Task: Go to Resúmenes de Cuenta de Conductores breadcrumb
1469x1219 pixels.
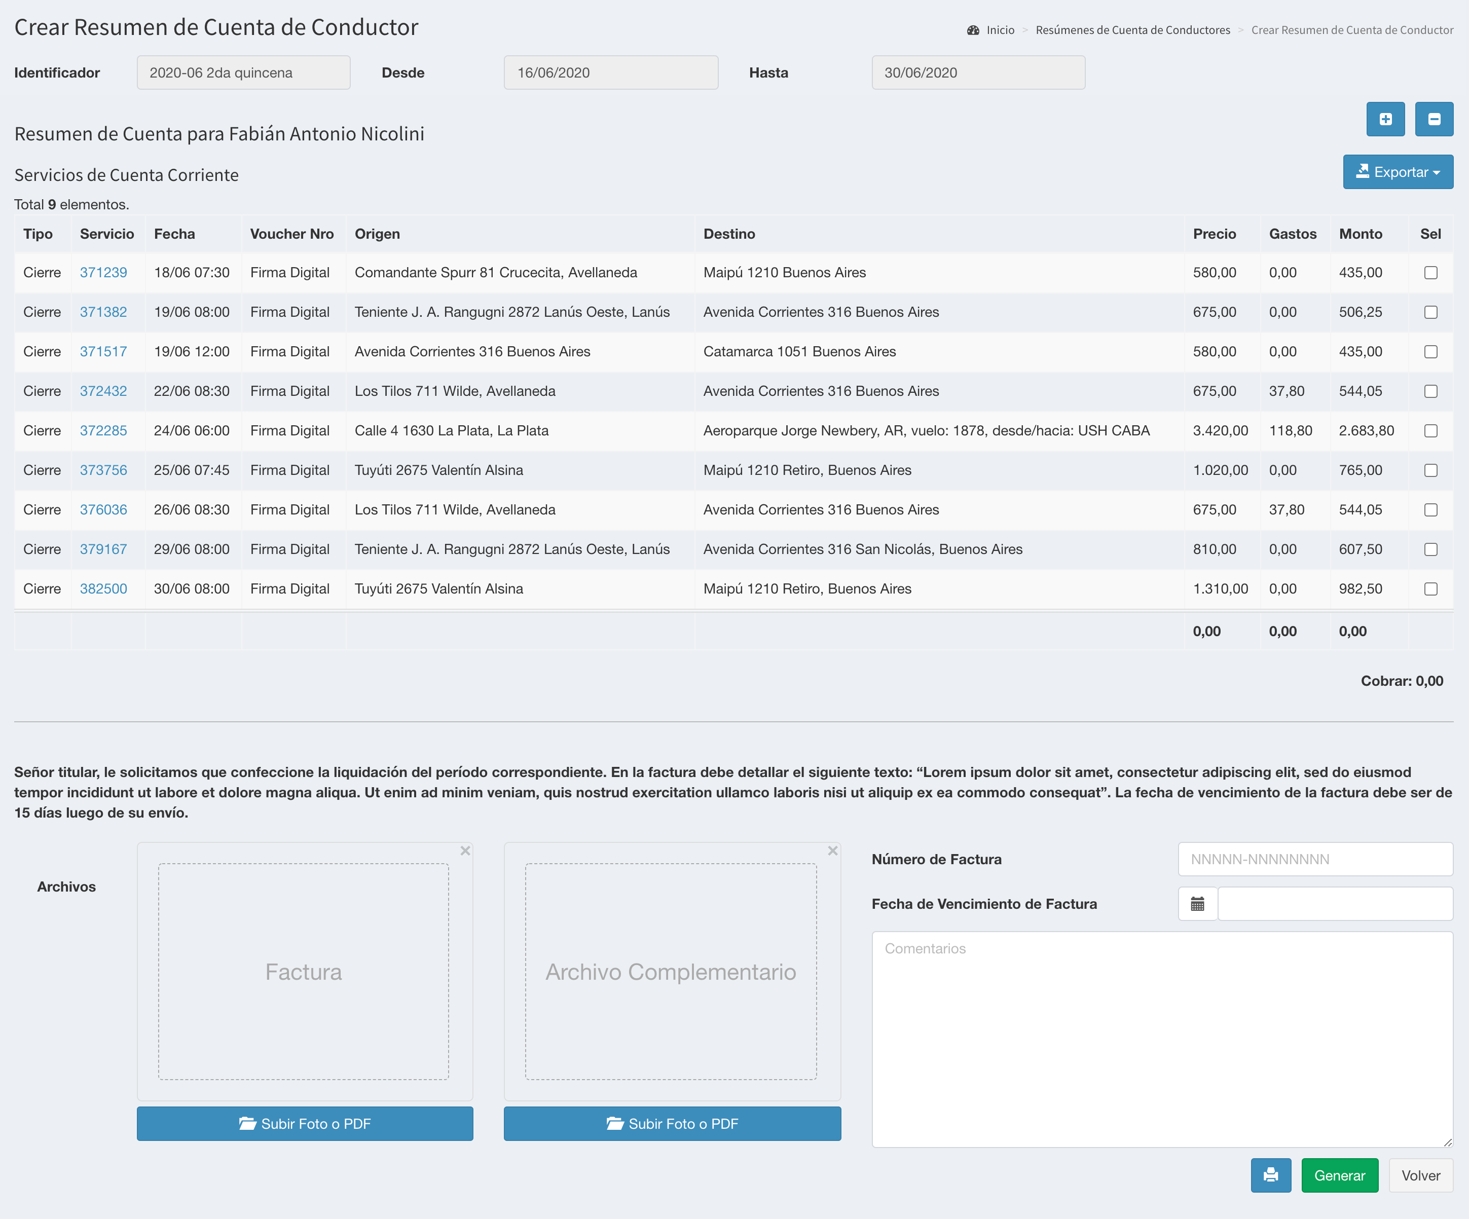Action: click(1132, 30)
